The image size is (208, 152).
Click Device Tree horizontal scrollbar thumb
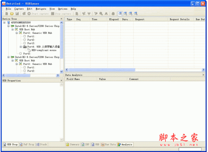(x=18, y=75)
